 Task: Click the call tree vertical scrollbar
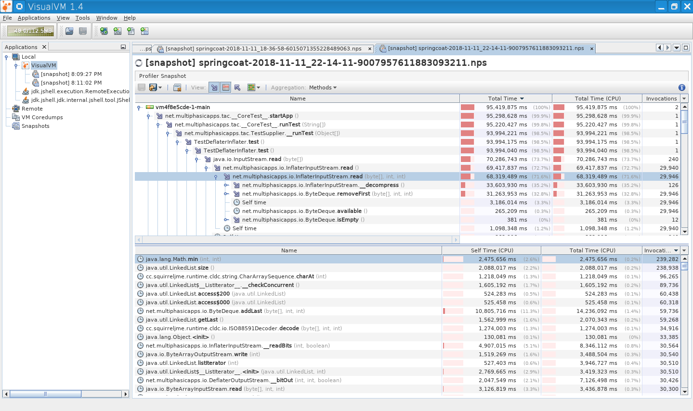(x=684, y=169)
